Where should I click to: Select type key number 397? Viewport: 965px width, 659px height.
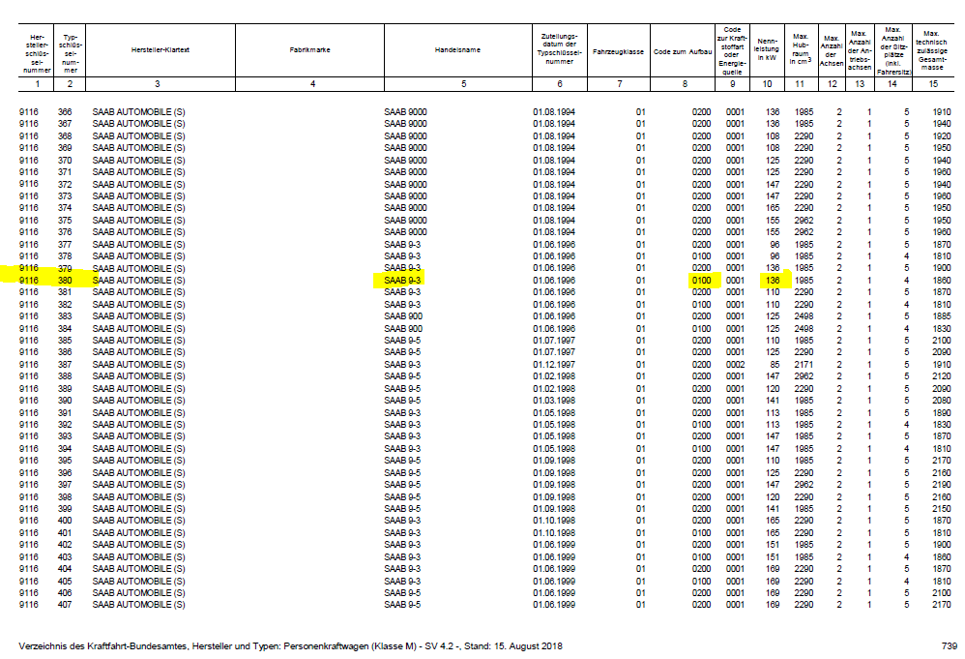coord(65,485)
